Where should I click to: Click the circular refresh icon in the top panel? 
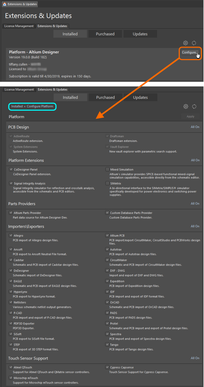tap(194, 43)
